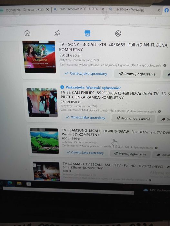Click the 650 zł price on Samsung listing
This screenshot has width=170, height=226.
pos(66,138)
